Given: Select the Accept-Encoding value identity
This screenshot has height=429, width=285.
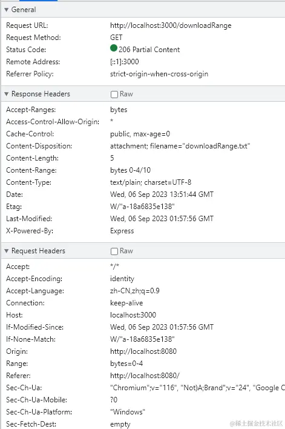Looking at the screenshot, I should [122, 279].
